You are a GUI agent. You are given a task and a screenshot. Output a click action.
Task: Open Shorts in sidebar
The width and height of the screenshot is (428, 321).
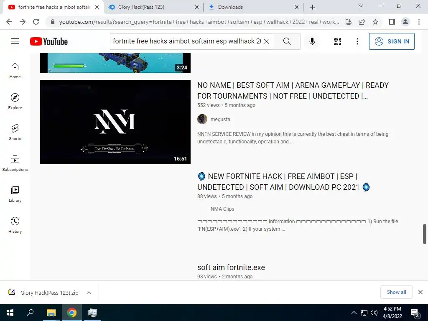(15, 132)
